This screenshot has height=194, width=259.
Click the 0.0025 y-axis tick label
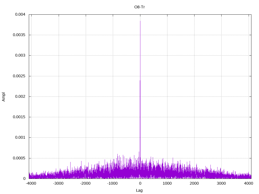click(19, 76)
